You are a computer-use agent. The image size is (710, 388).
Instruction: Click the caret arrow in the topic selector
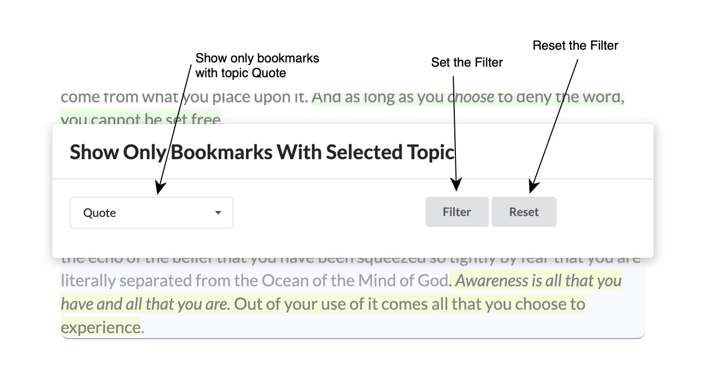(218, 213)
